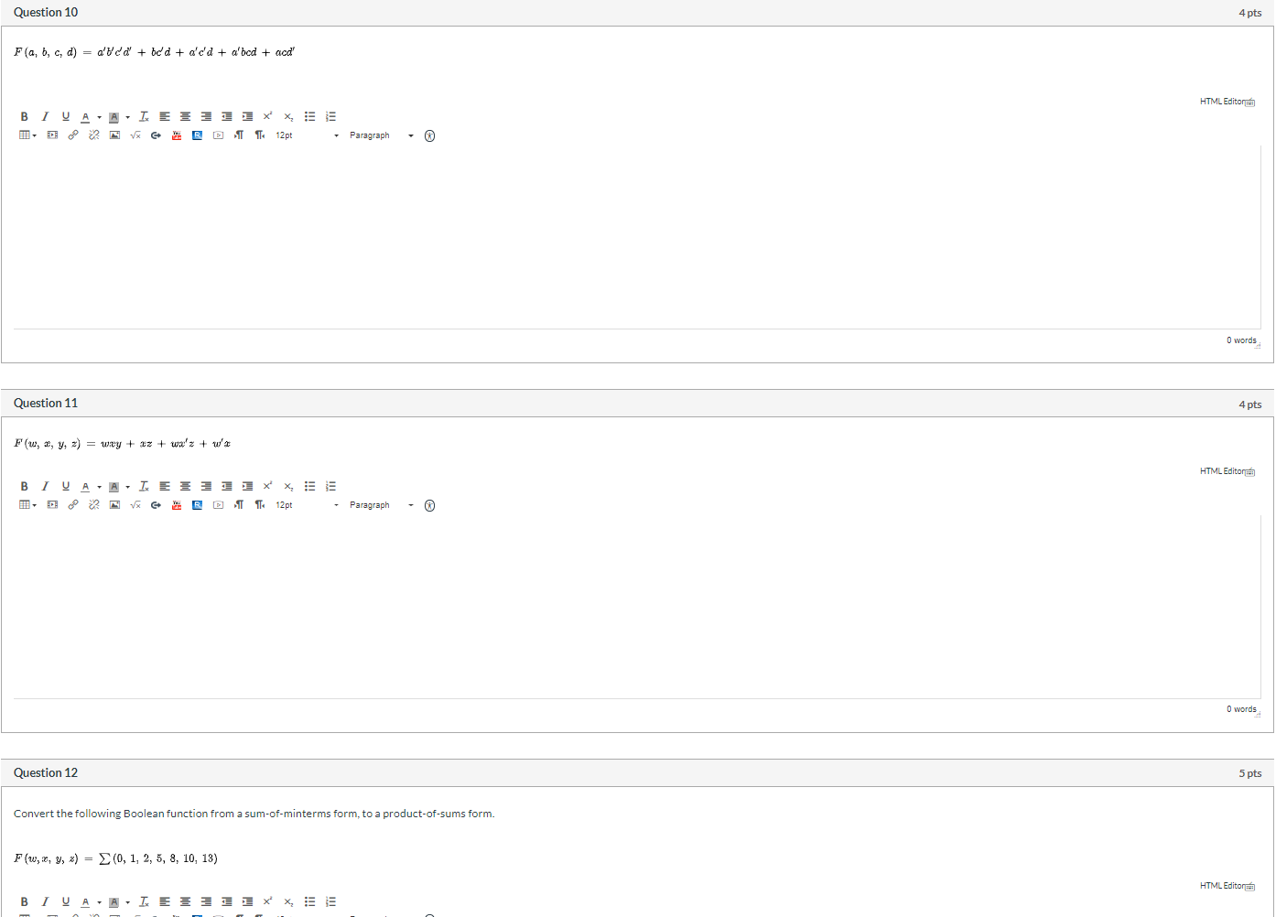Toggle underline in Question 10 editor
The width and height of the screenshot is (1276, 917).
(x=66, y=116)
